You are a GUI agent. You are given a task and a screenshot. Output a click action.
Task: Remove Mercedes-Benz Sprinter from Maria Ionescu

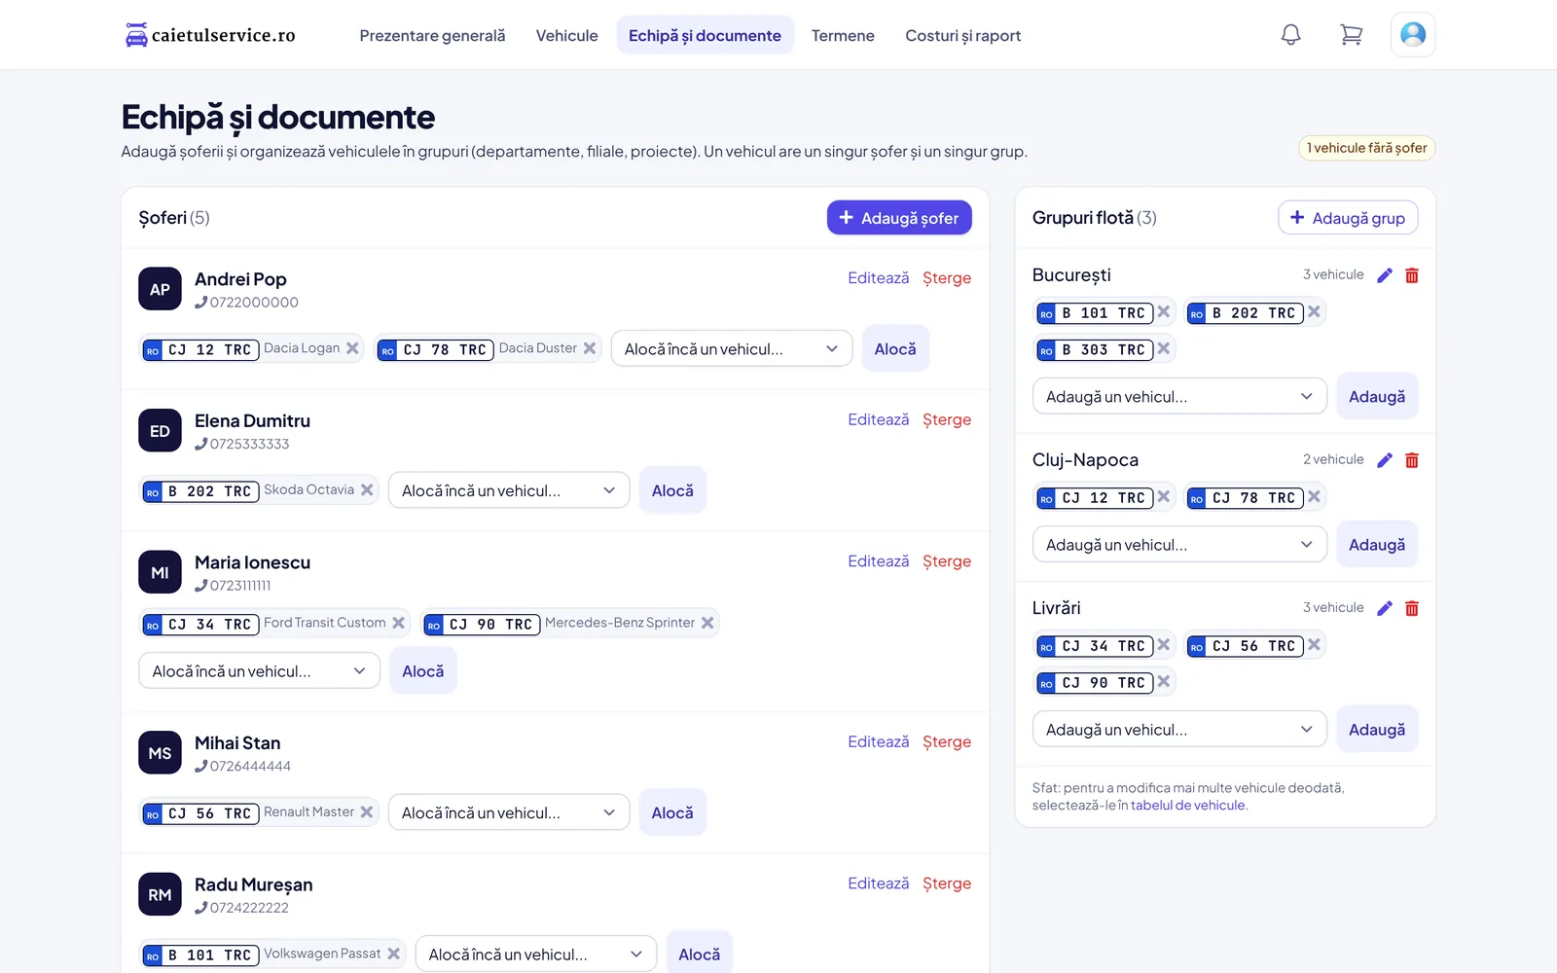(707, 623)
